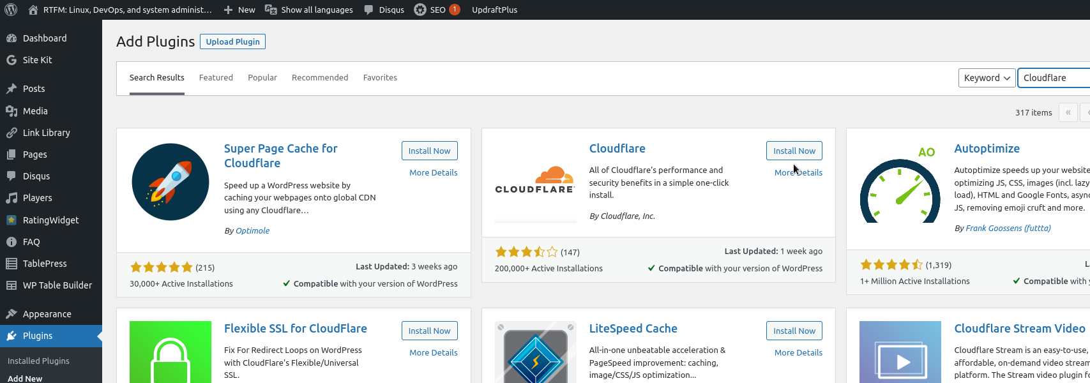Install the LiteSpeed Cache plugin

794,331
